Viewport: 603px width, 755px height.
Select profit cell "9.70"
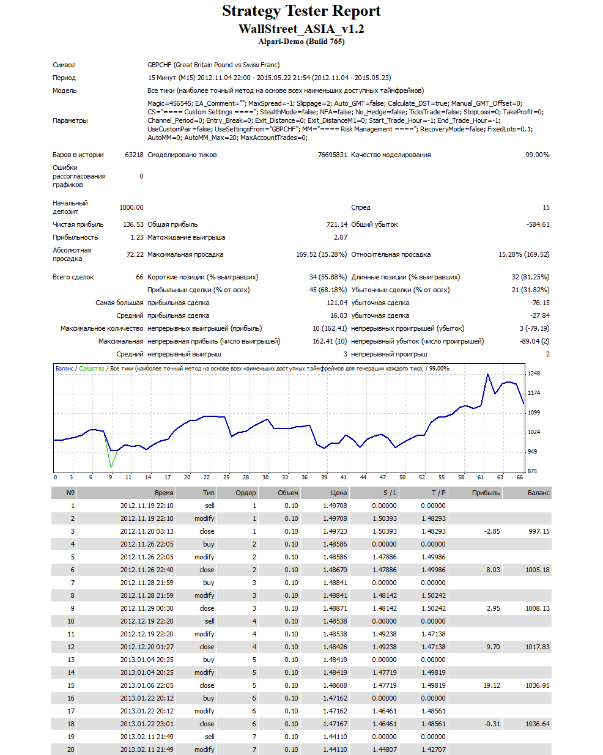click(x=494, y=647)
